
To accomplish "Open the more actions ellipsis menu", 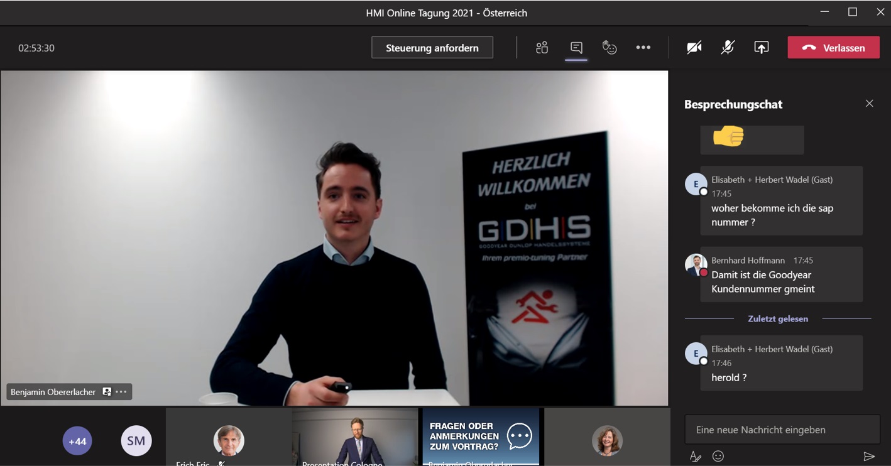I will 643,48.
